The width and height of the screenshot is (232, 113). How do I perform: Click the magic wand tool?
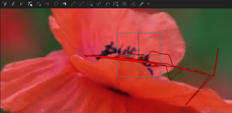click(141, 4)
